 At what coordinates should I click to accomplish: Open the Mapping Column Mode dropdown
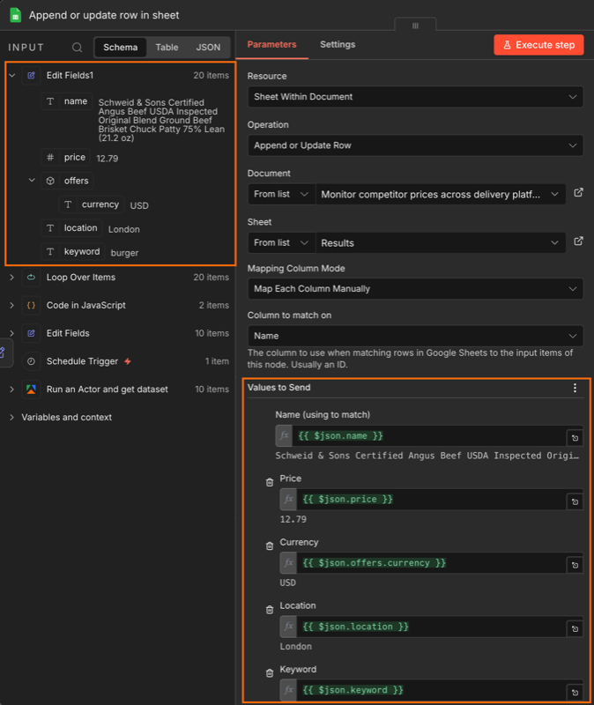tap(415, 289)
